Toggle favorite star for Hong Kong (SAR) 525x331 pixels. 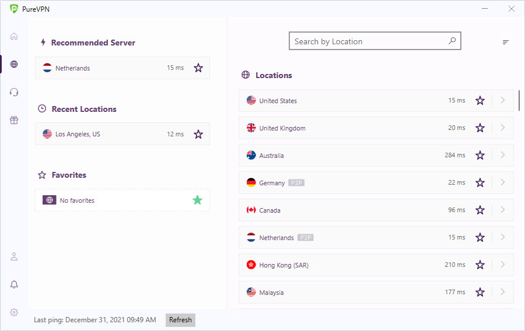point(480,265)
